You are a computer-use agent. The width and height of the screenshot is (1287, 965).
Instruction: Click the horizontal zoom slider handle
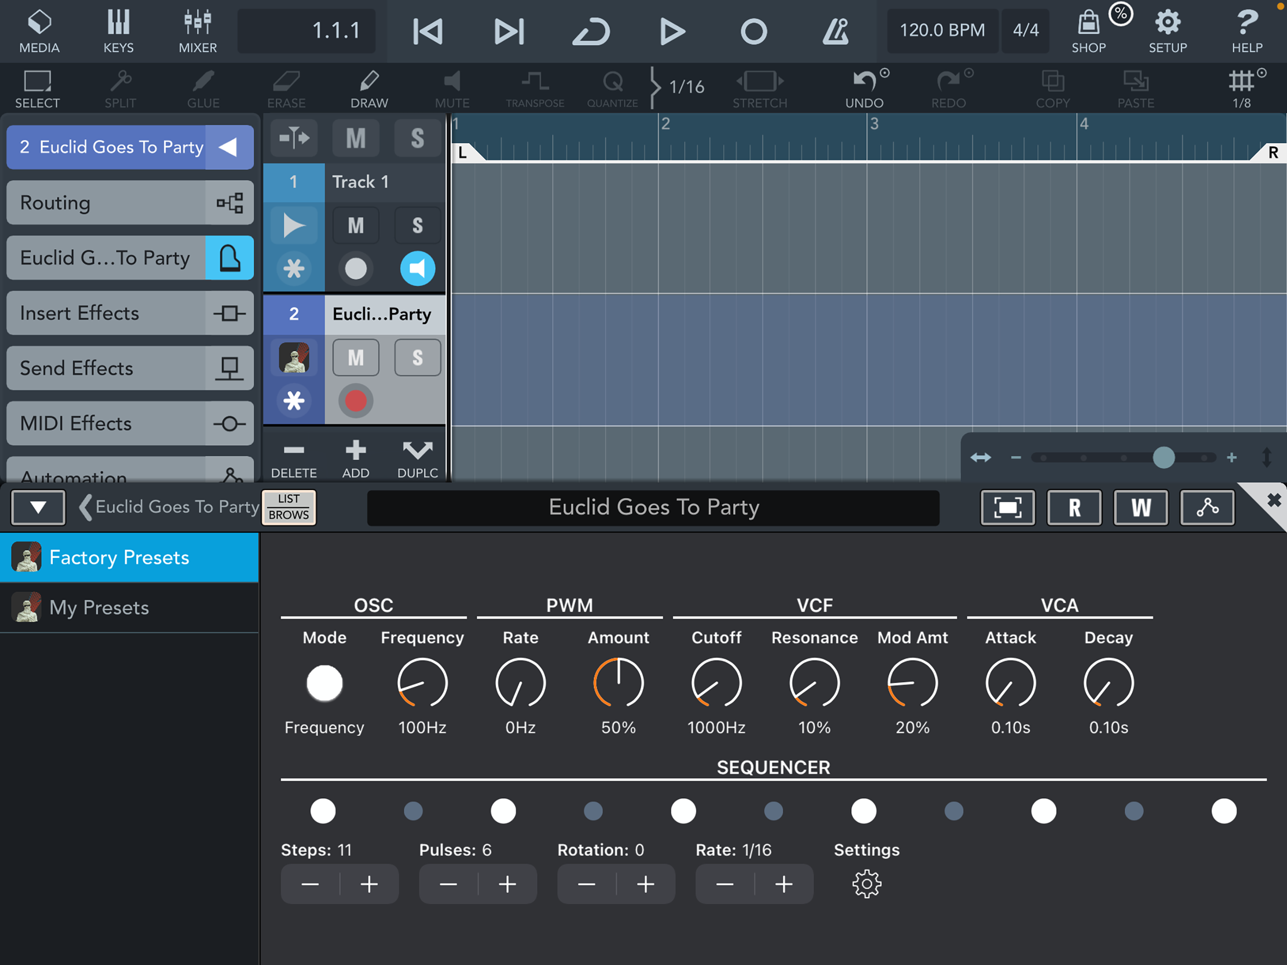pyautogui.click(x=1163, y=458)
